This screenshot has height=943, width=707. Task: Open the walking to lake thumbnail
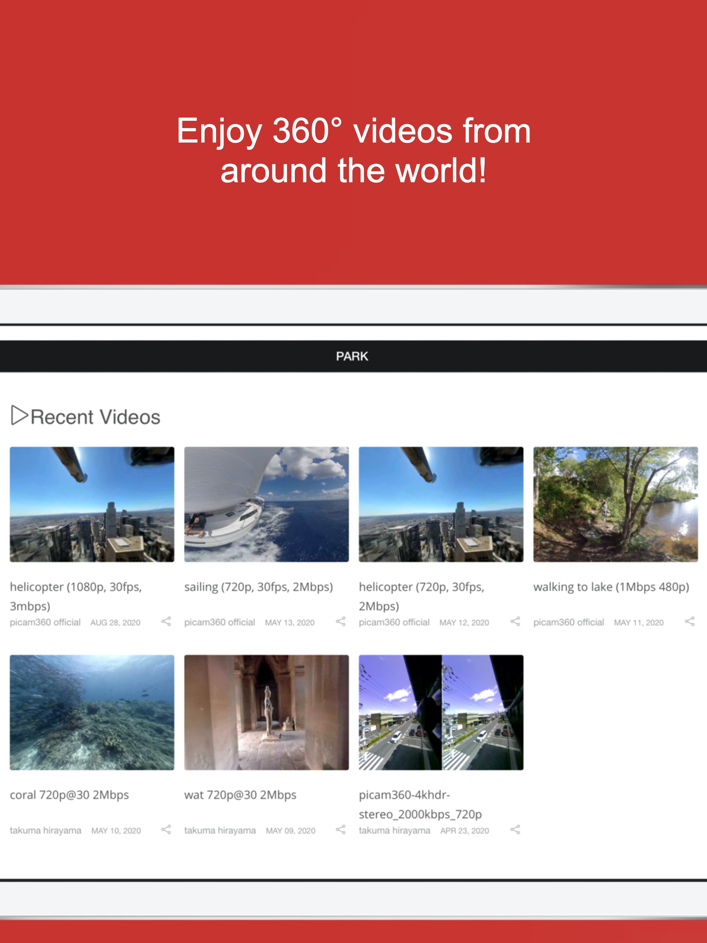[x=615, y=504]
